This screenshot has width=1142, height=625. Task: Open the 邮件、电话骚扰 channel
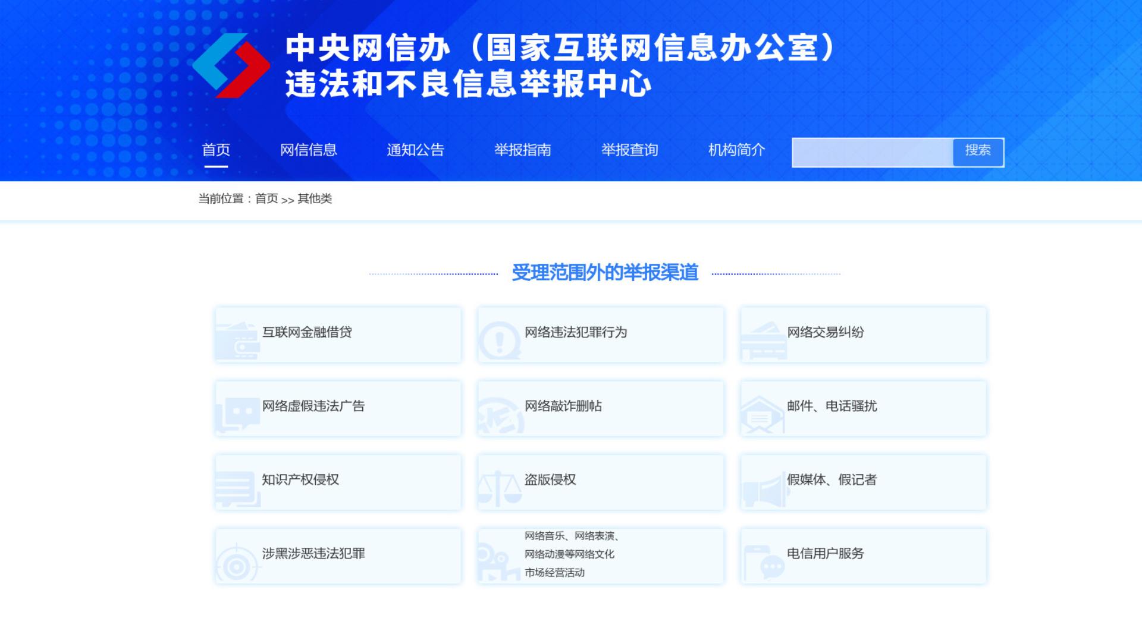[863, 408]
